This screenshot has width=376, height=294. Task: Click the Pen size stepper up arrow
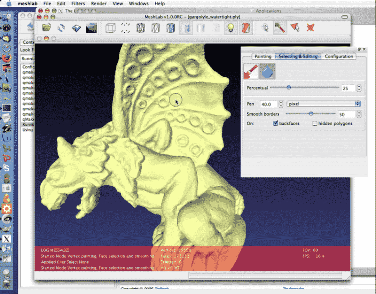(281, 102)
